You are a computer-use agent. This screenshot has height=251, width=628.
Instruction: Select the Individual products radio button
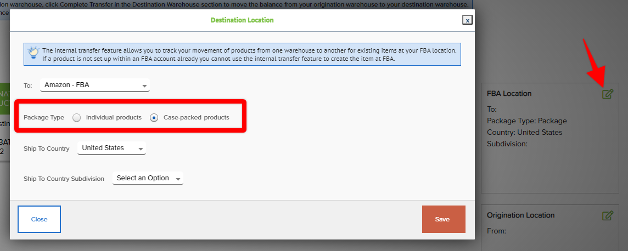77,117
